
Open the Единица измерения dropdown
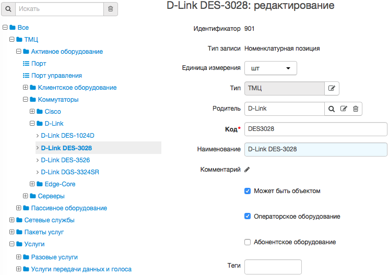click(271, 68)
